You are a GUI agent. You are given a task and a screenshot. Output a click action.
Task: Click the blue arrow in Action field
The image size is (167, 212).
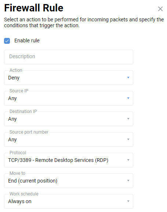click(x=128, y=77)
